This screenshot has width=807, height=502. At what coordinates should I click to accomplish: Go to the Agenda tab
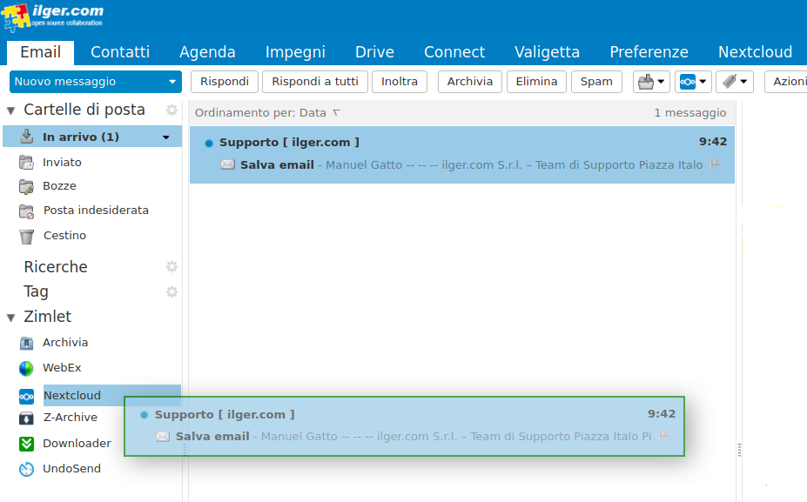(x=207, y=52)
